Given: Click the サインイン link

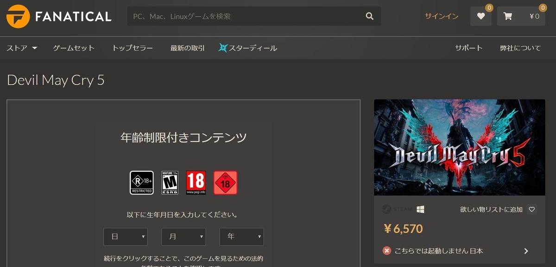Looking at the screenshot, I should [442, 16].
